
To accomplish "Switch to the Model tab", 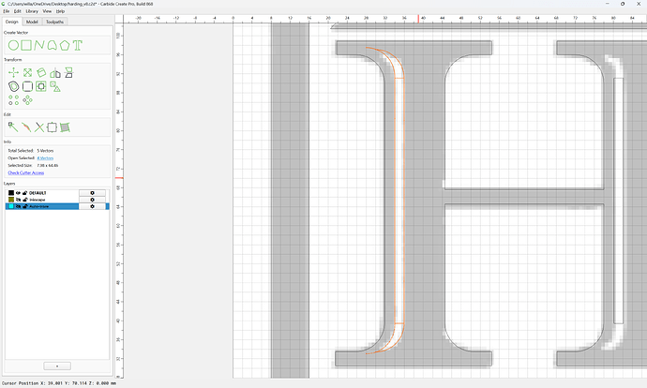I will tap(32, 22).
